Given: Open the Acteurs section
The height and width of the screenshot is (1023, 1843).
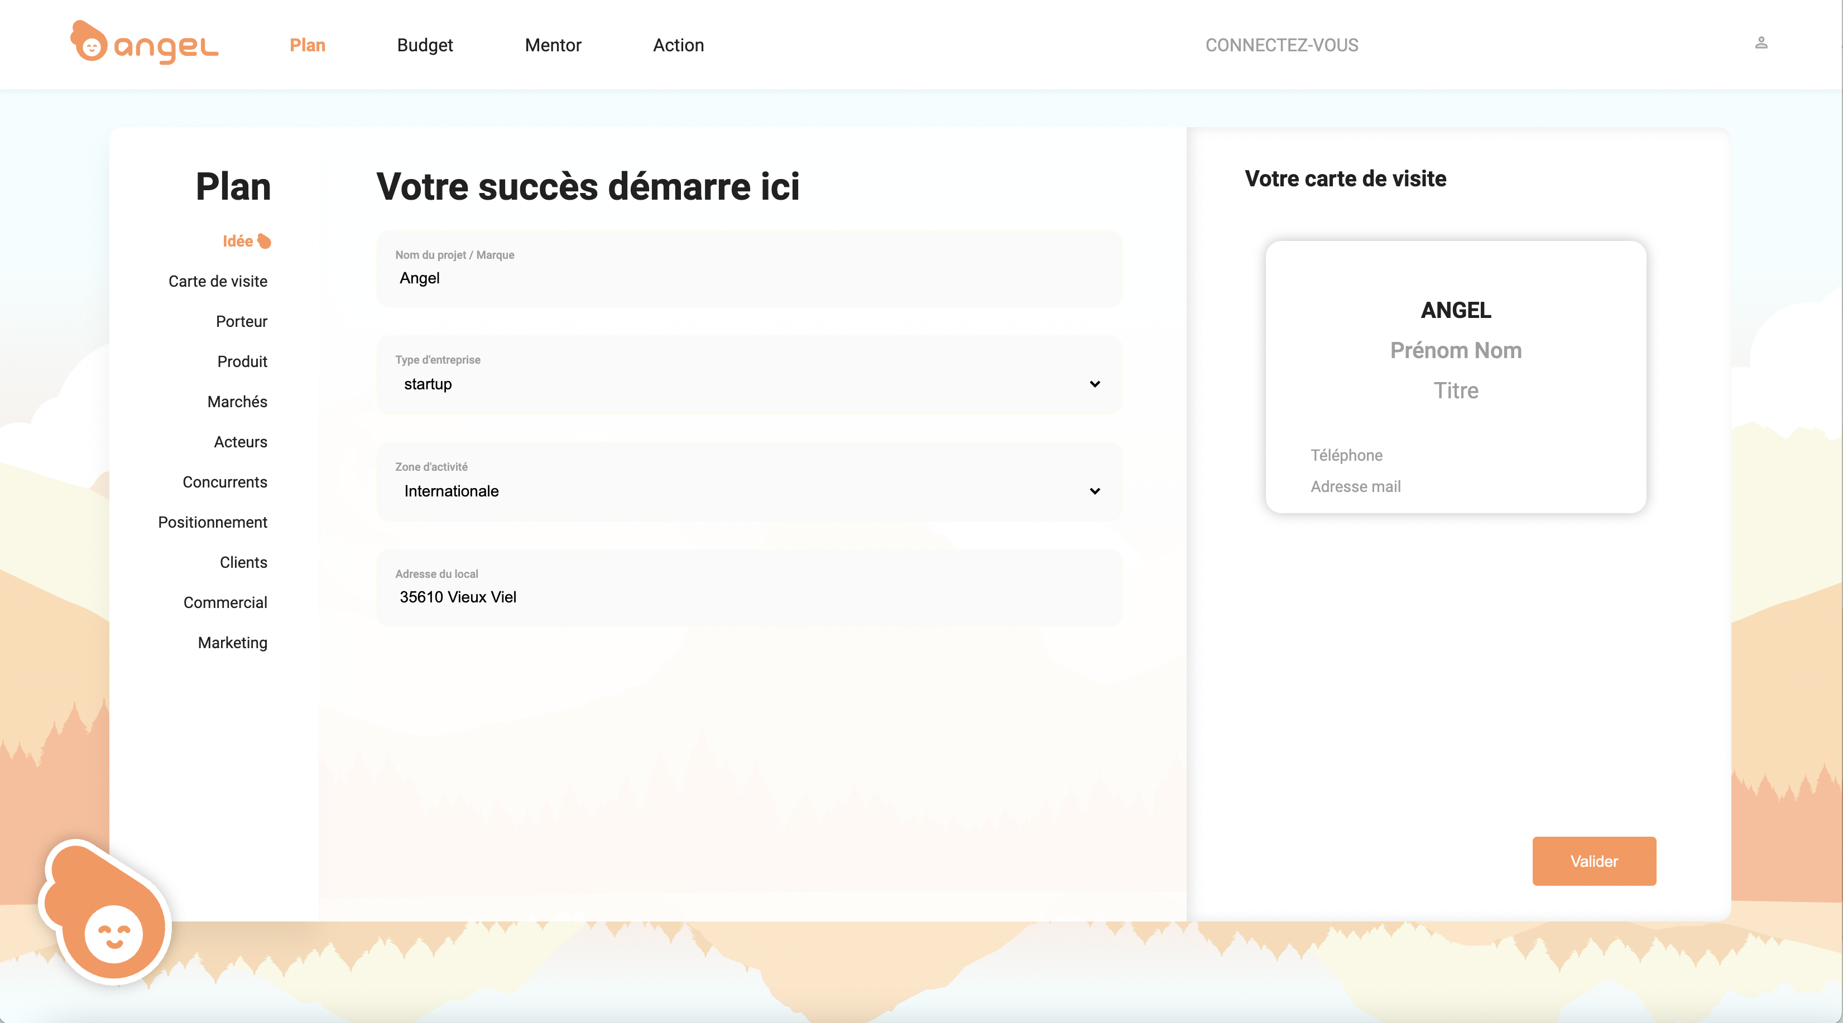Looking at the screenshot, I should (x=241, y=442).
